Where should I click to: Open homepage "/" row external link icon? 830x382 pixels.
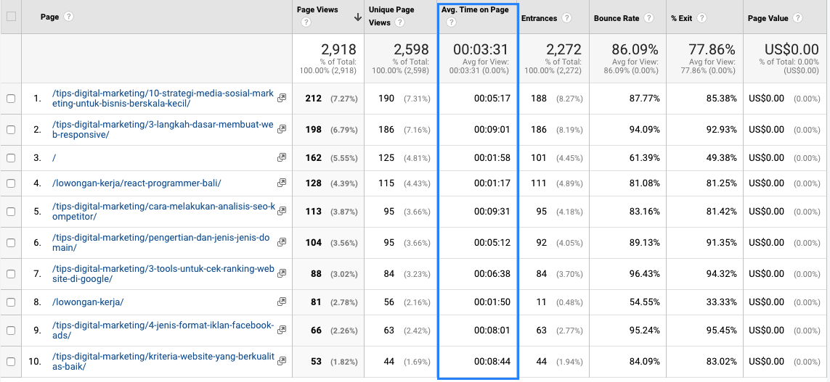[282, 157]
